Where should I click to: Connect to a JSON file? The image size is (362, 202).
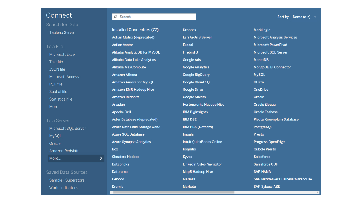pos(57,69)
